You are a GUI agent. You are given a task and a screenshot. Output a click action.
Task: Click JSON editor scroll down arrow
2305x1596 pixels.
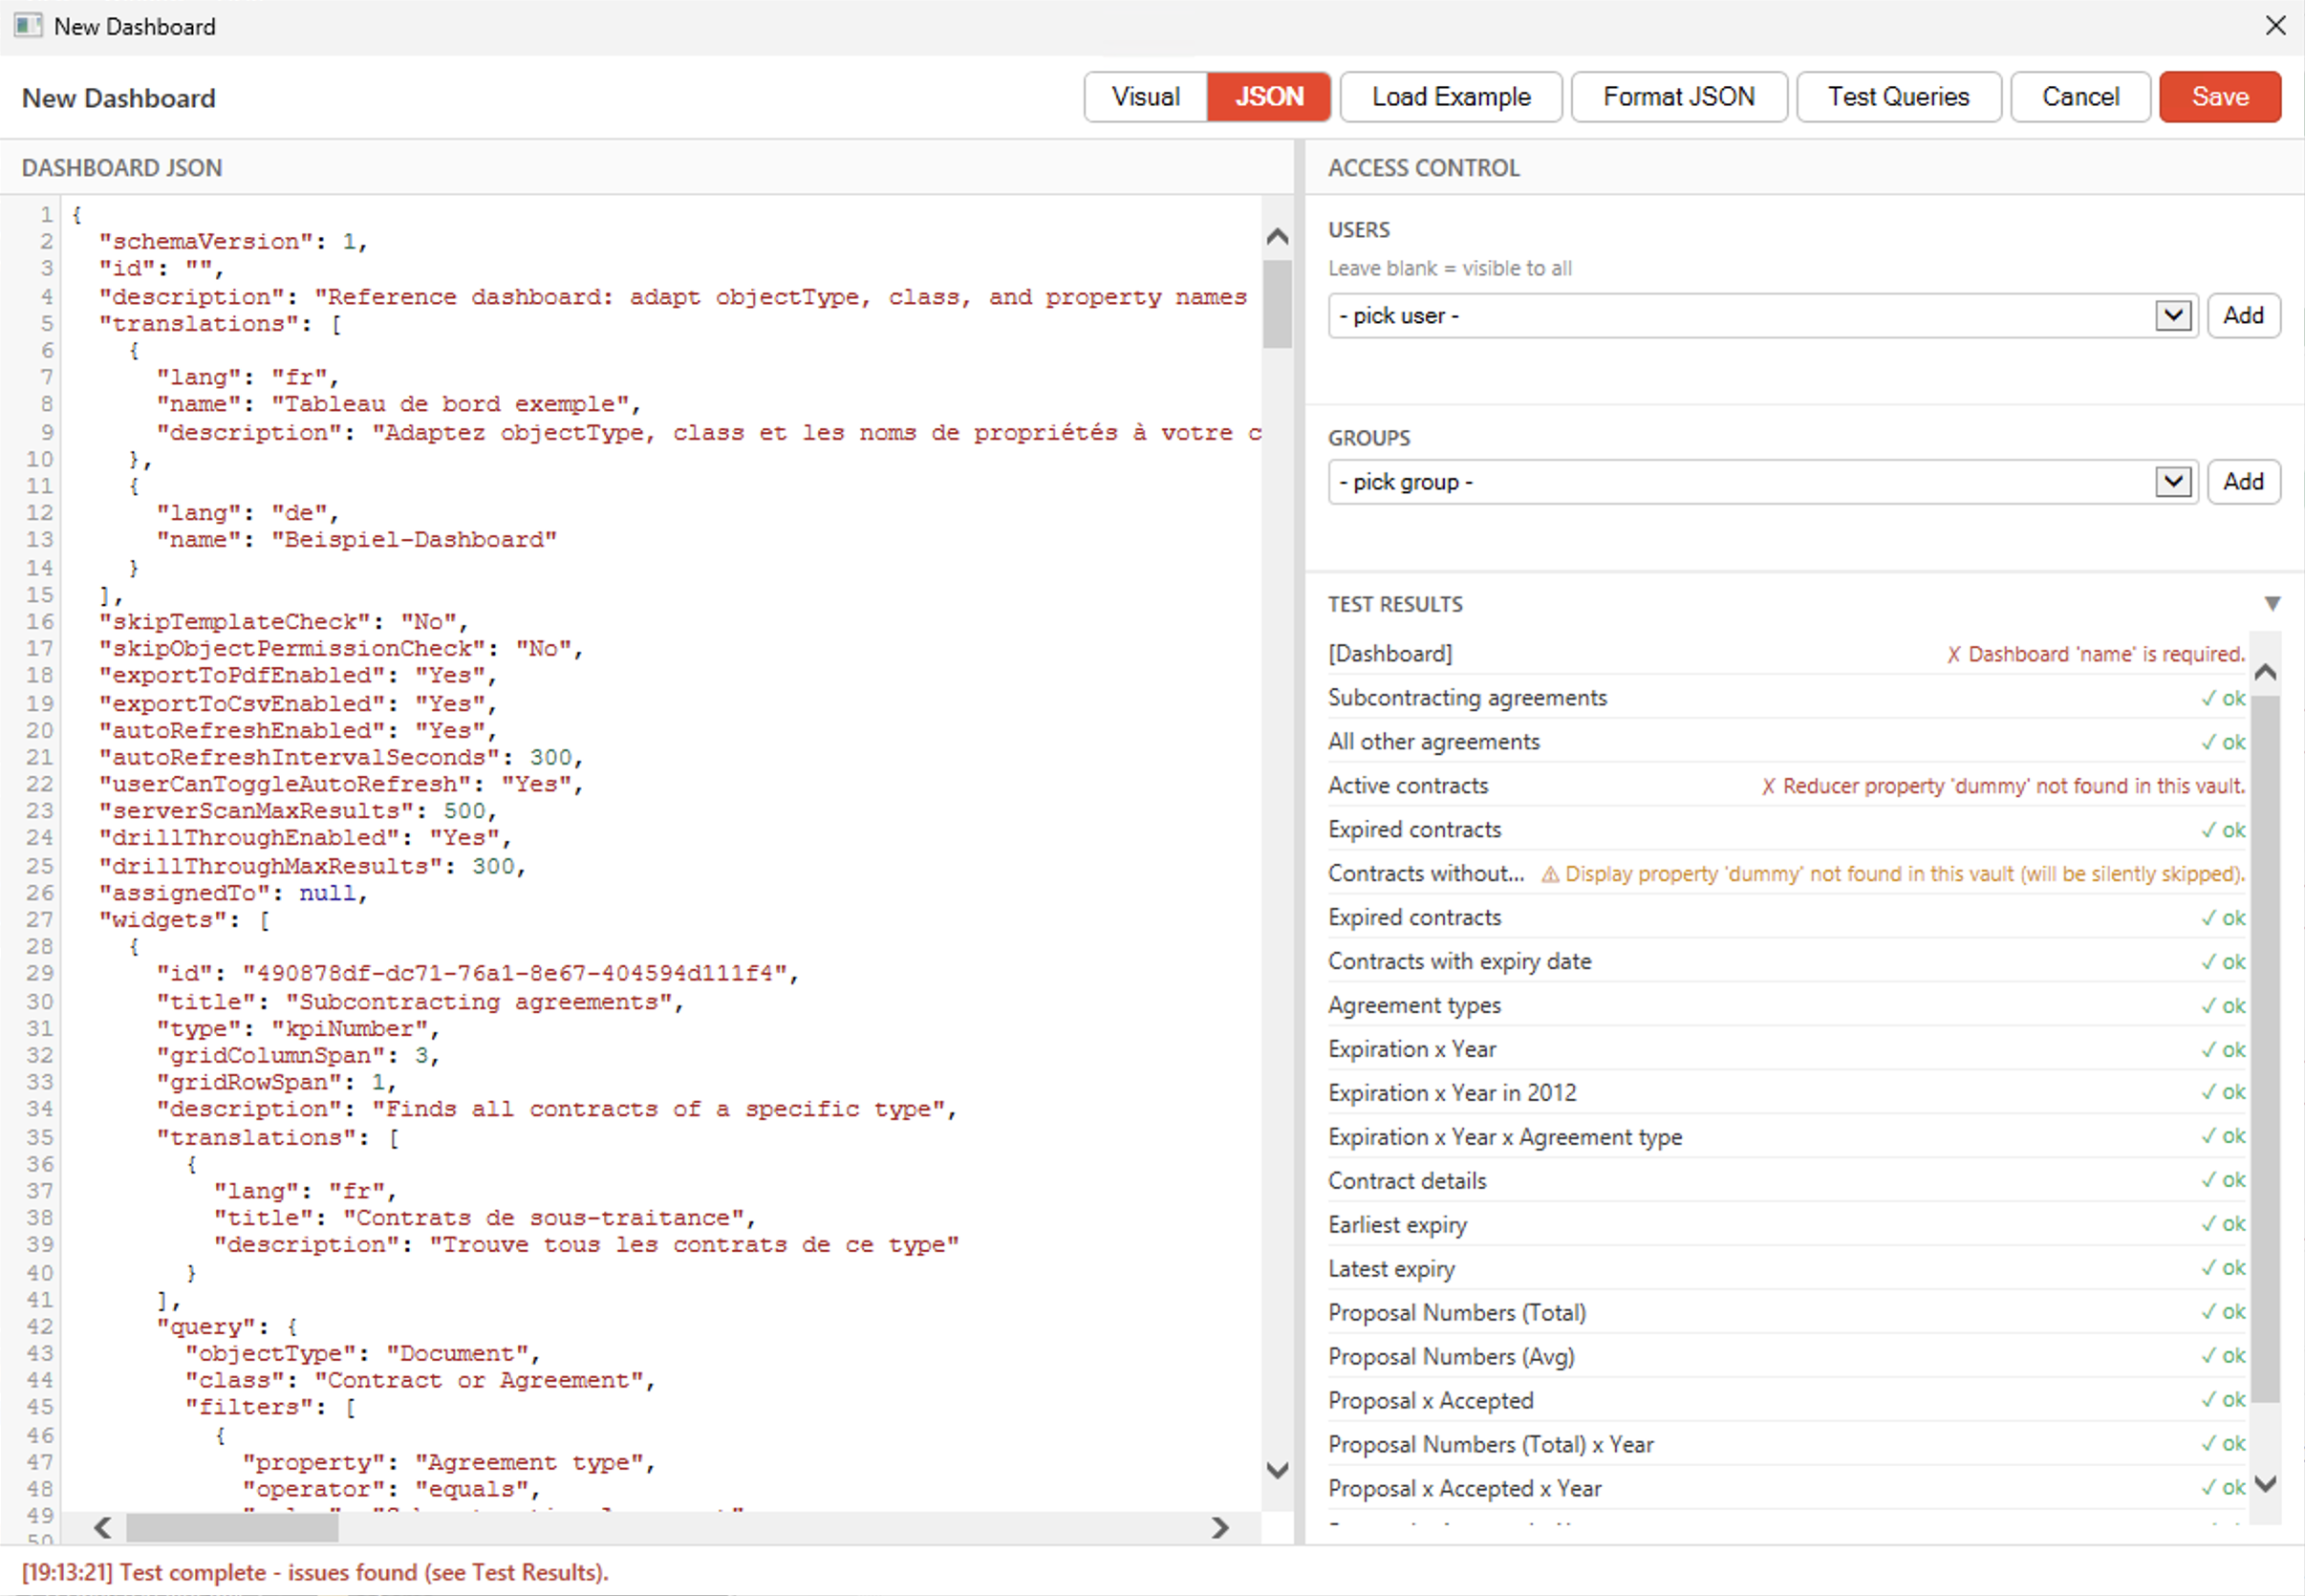pos(1277,1470)
